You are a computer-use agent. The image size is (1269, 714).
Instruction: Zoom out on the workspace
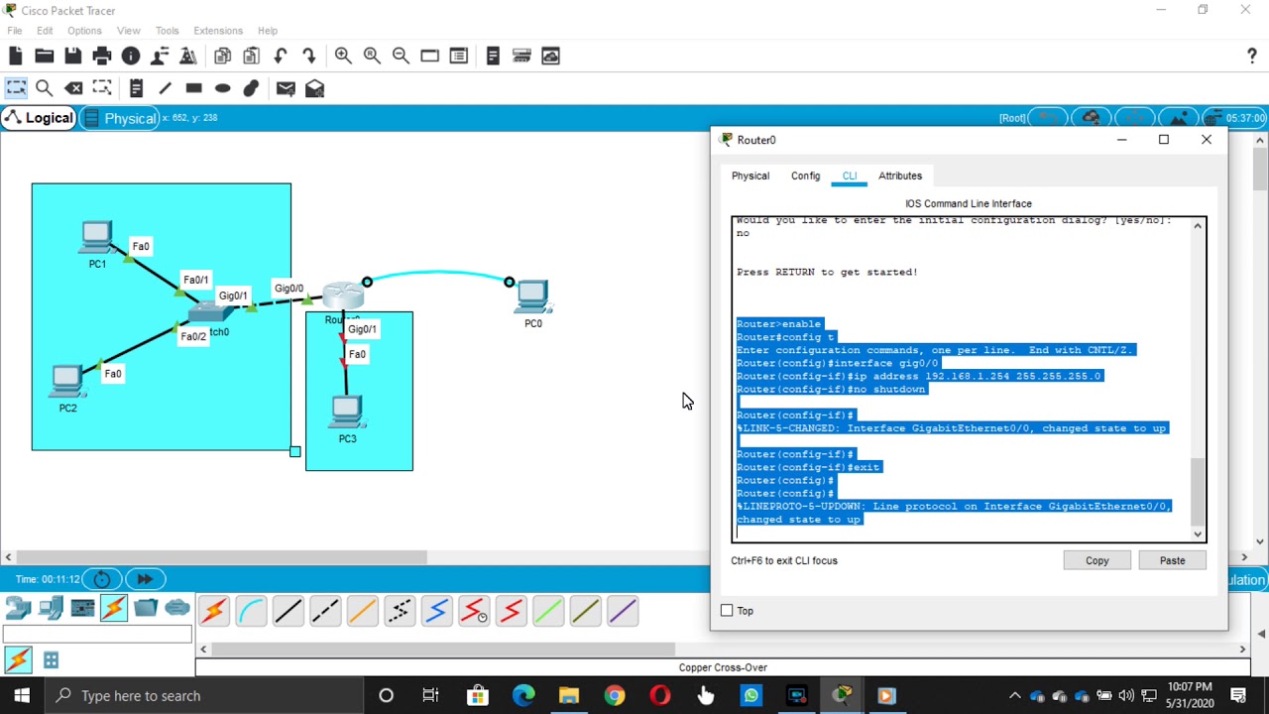(x=401, y=57)
